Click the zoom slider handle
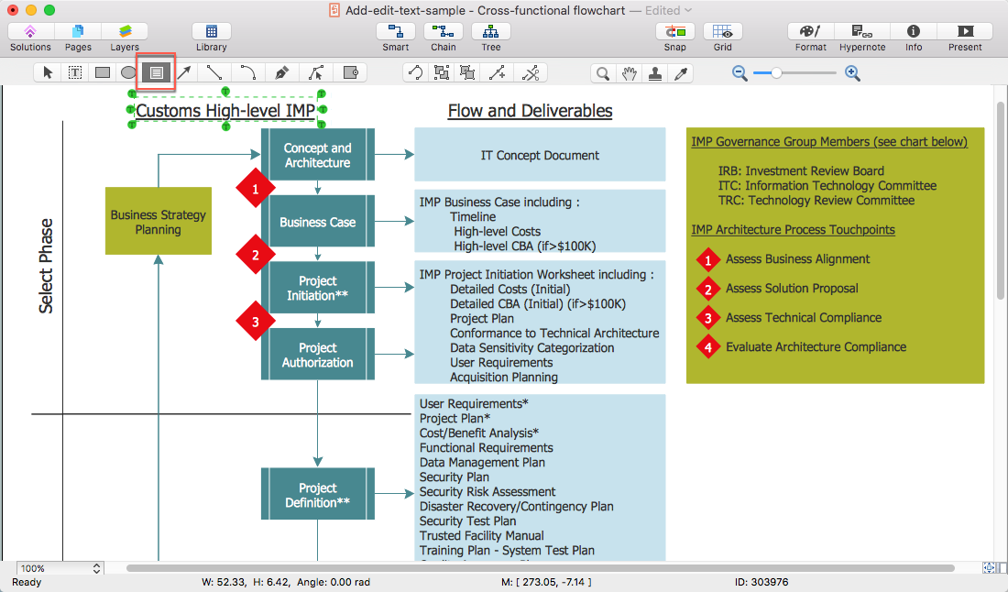This screenshot has height=592, width=1008. point(776,73)
